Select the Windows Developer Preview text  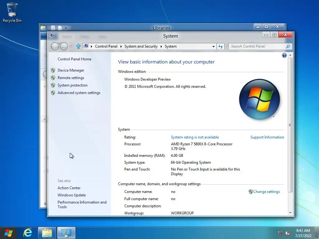coord(147,79)
